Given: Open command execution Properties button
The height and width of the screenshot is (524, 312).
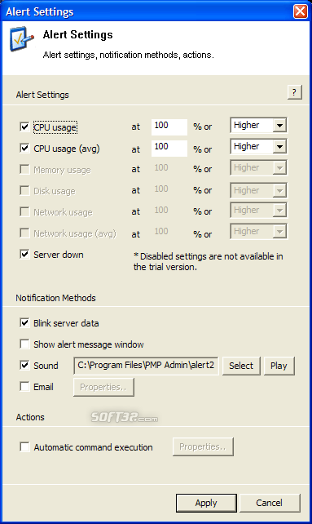Looking at the screenshot, I should tap(203, 446).
